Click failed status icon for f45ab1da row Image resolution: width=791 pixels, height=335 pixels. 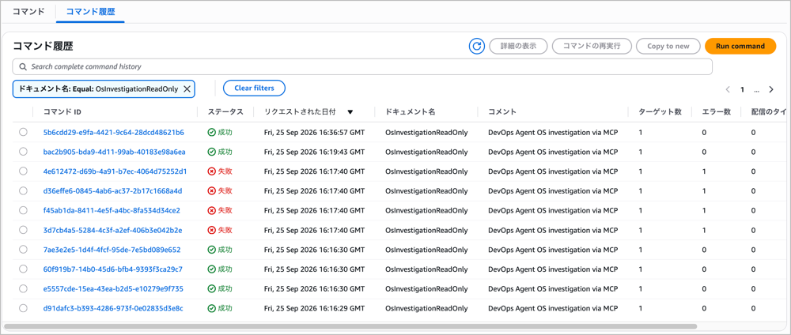211,211
